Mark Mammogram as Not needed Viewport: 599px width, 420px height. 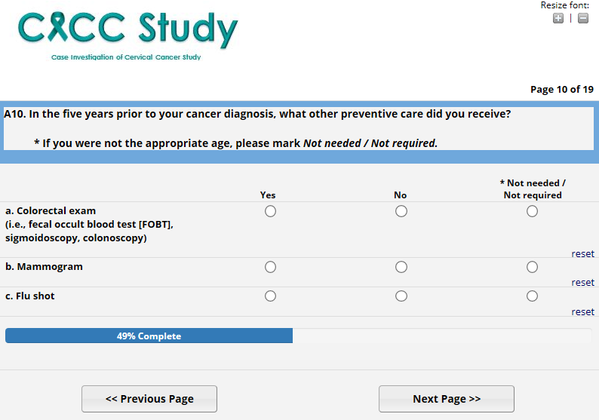pyautogui.click(x=533, y=267)
